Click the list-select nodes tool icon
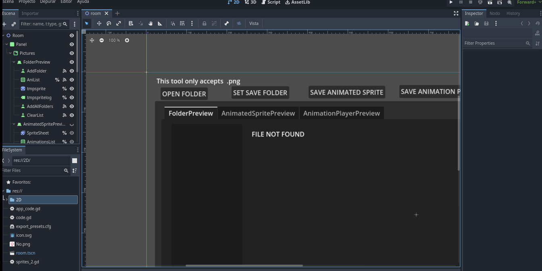The width and height of the screenshot is (542, 271). point(131,23)
